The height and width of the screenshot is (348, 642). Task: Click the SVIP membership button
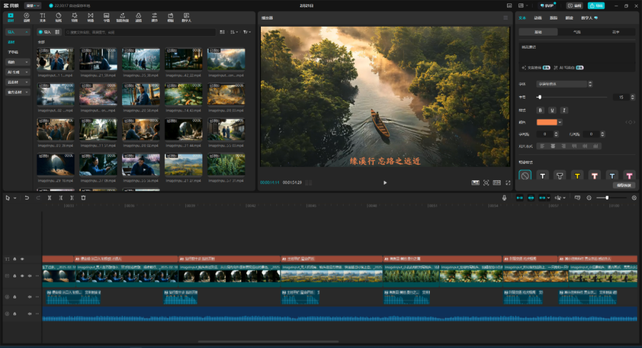pyautogui.click(x=547, y=6)
